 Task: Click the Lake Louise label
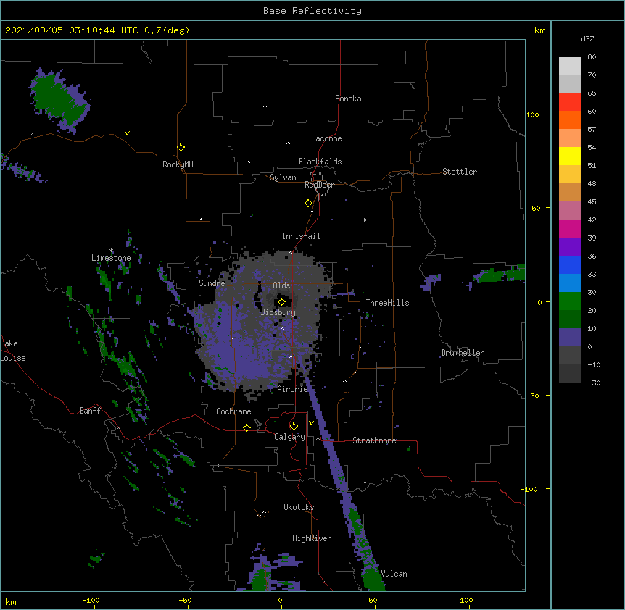point(13,351)
